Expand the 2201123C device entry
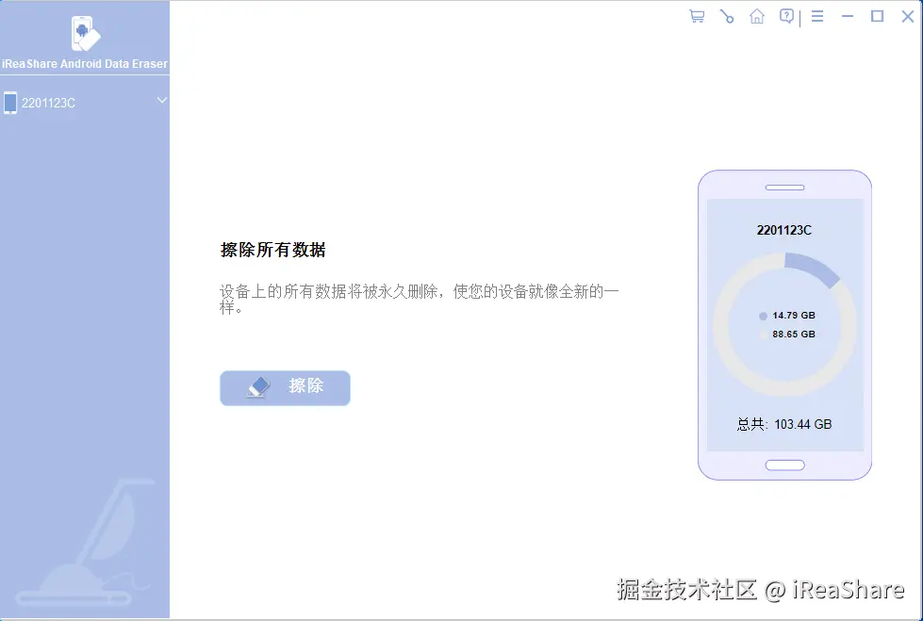Viewport: 923px width, 621px height. point(47,102)
